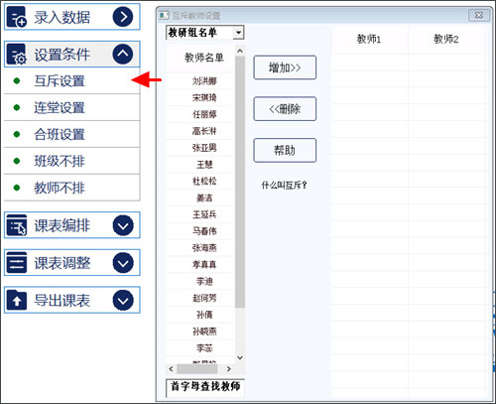Open the 教研组名单 dropdown
Screen dimensions: 496x404
pos(238,33)
